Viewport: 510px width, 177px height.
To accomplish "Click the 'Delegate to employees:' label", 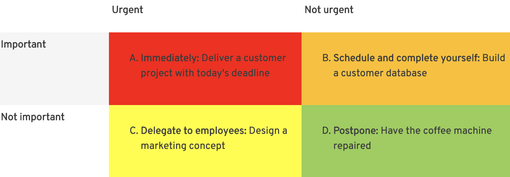I will (194, 131).
